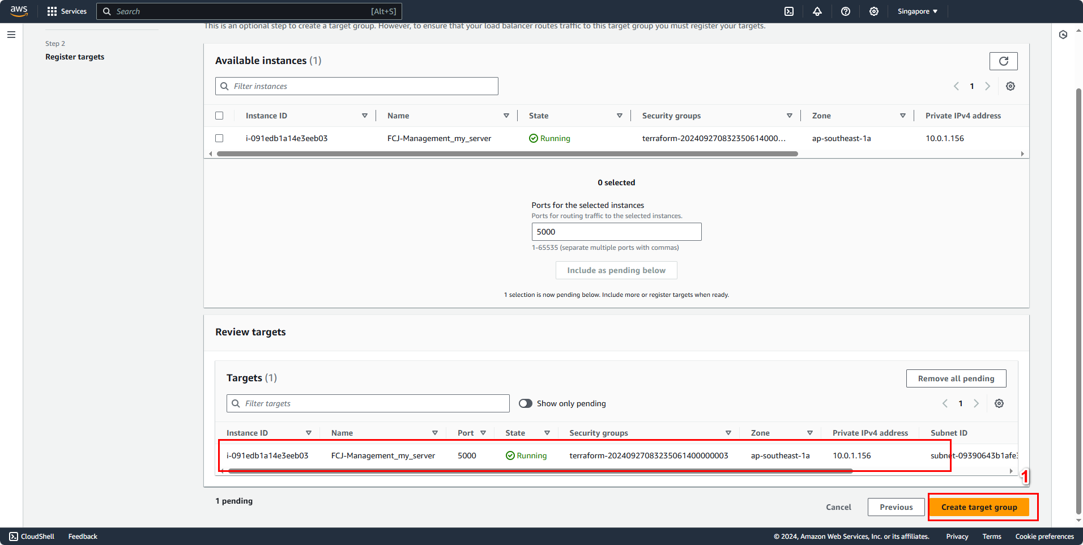Screen dimensions: 1083x545
Task: Open the settings gear in the top bar
Action: pos(873,11)
